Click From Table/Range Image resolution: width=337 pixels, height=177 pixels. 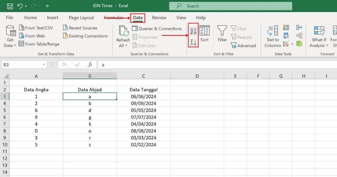click(39, 44)
